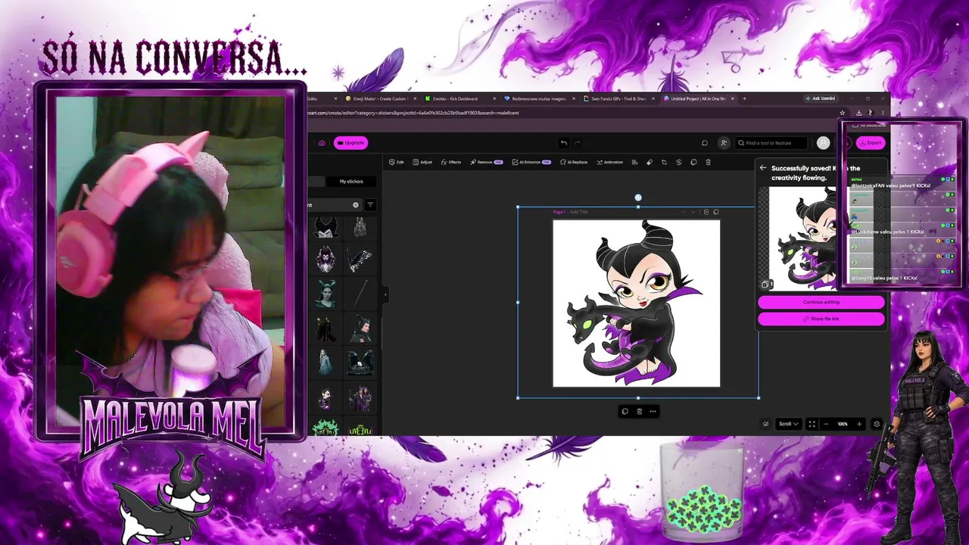The height and width of the screenshot is (545, 969).
Task: Select the Maleficent side-profile sticker
Action: pyautogui.click(x=360, y=329)
